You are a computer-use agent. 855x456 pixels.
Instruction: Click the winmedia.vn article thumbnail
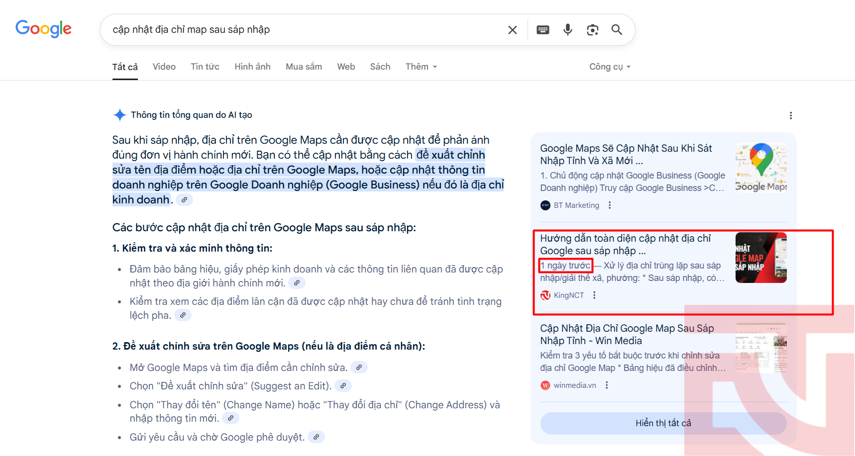click(x=761, y=348)
